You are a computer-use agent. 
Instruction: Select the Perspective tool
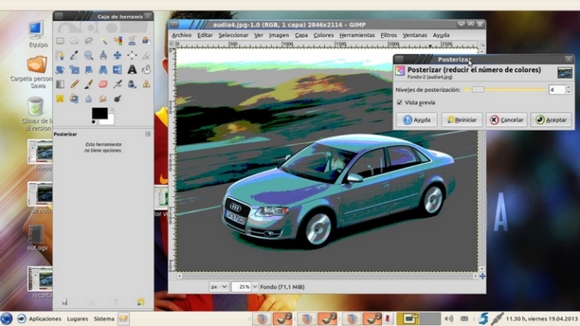coord(103,69)
